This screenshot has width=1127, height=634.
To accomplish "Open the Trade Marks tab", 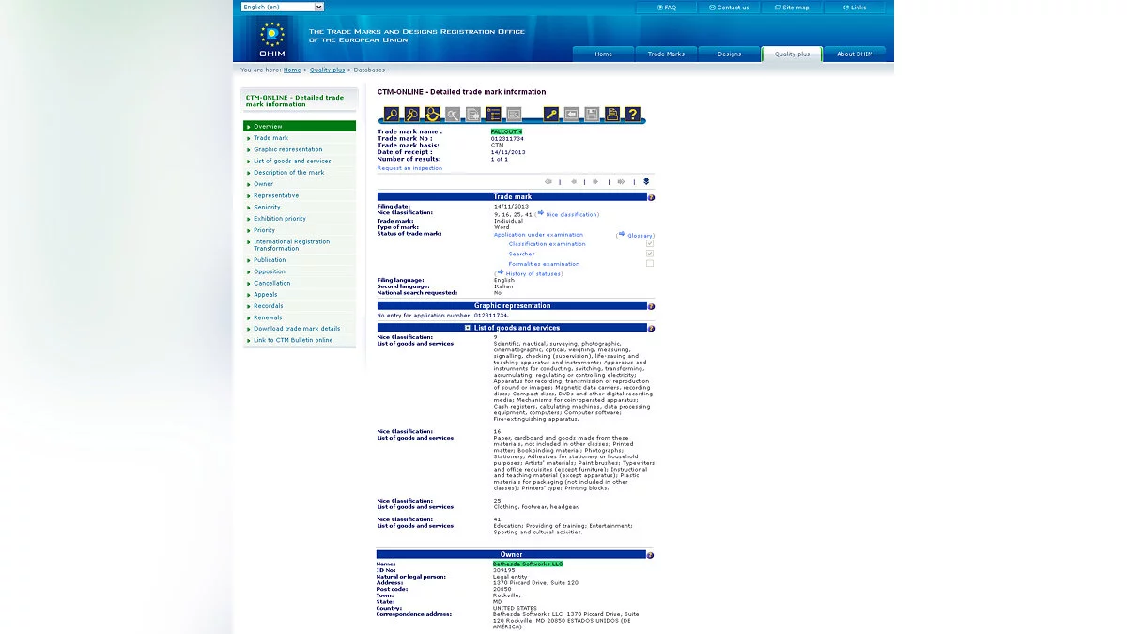I will coord(666,54).
